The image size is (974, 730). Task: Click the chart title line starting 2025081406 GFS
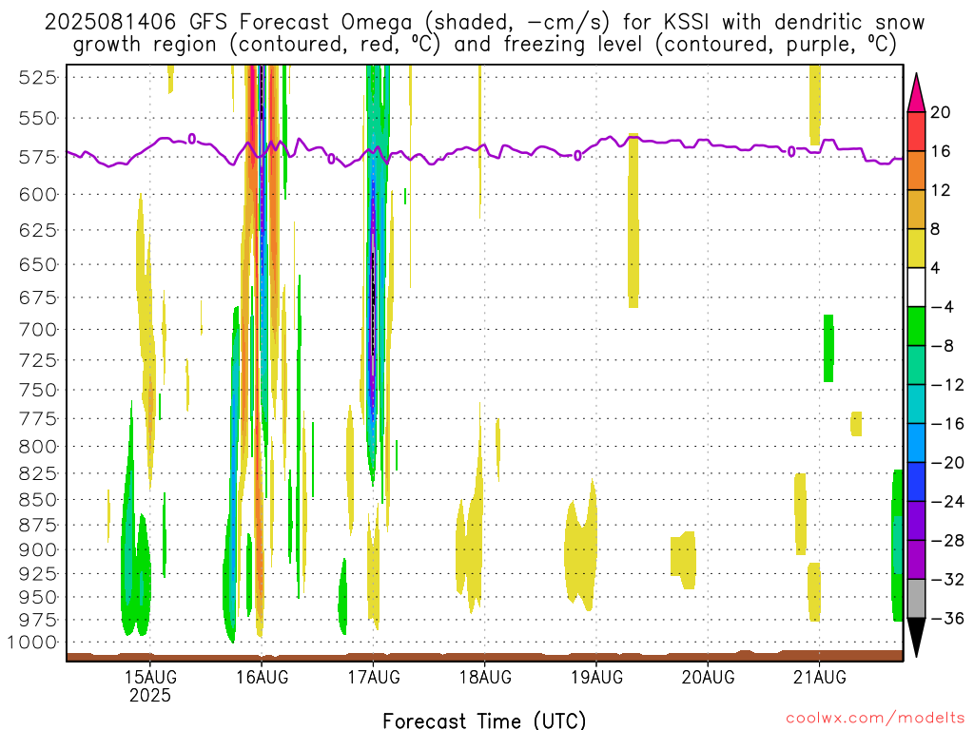[x=484, y=23]
